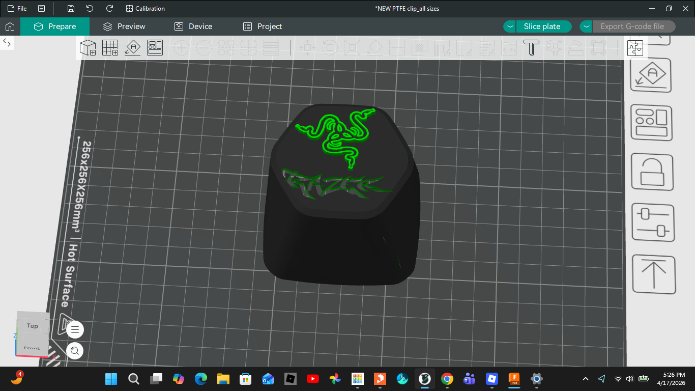Switch to the Prepare tab

tap(54, 26)
